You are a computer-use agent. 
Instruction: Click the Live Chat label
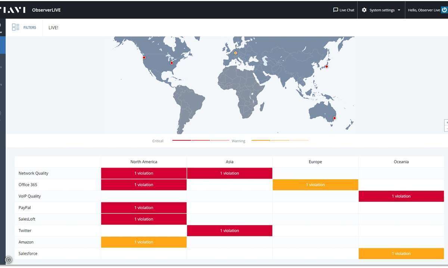point(347,10)
